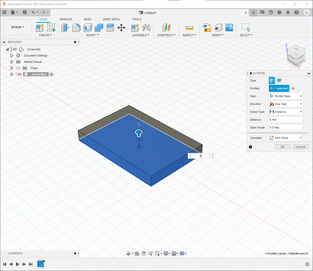Click the Measure icon under Inspect
313x271 pixels.
point(189,28)
